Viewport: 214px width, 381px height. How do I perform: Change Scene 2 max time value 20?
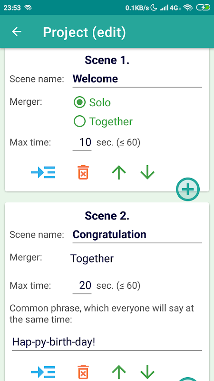(x=82, y=285)
